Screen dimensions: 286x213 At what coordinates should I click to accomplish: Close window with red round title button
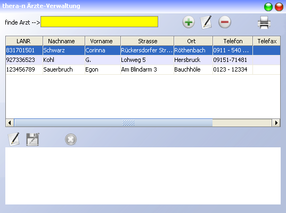coord(279,7)
